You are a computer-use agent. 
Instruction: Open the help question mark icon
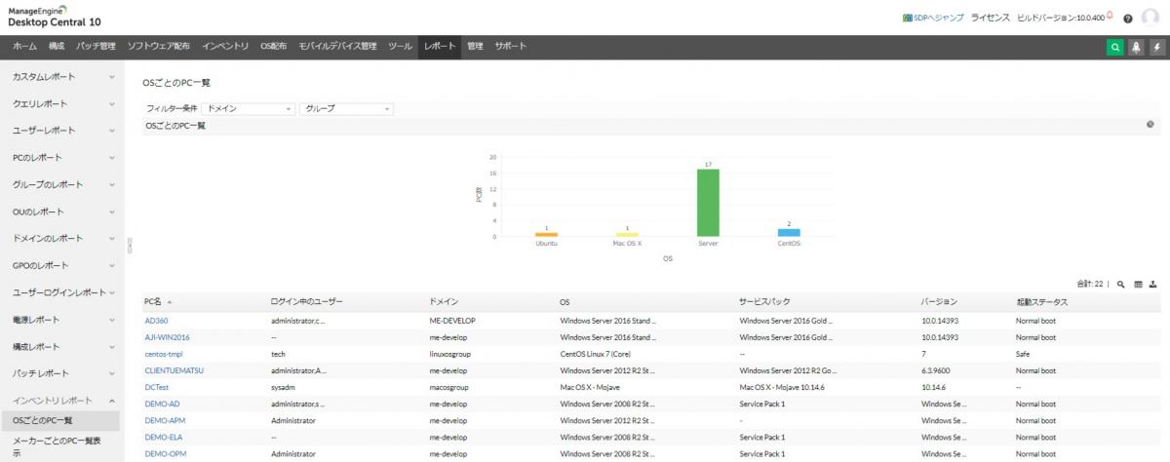tap(1127, 19)
